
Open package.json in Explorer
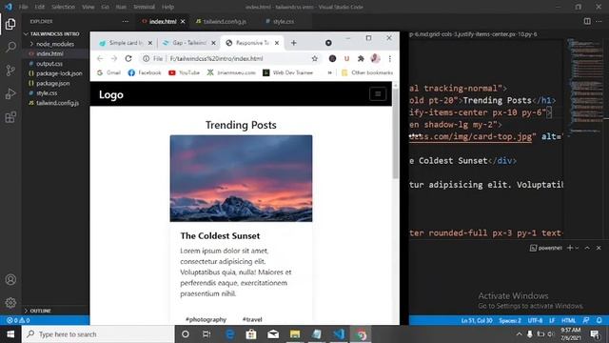tap(53, 83)
